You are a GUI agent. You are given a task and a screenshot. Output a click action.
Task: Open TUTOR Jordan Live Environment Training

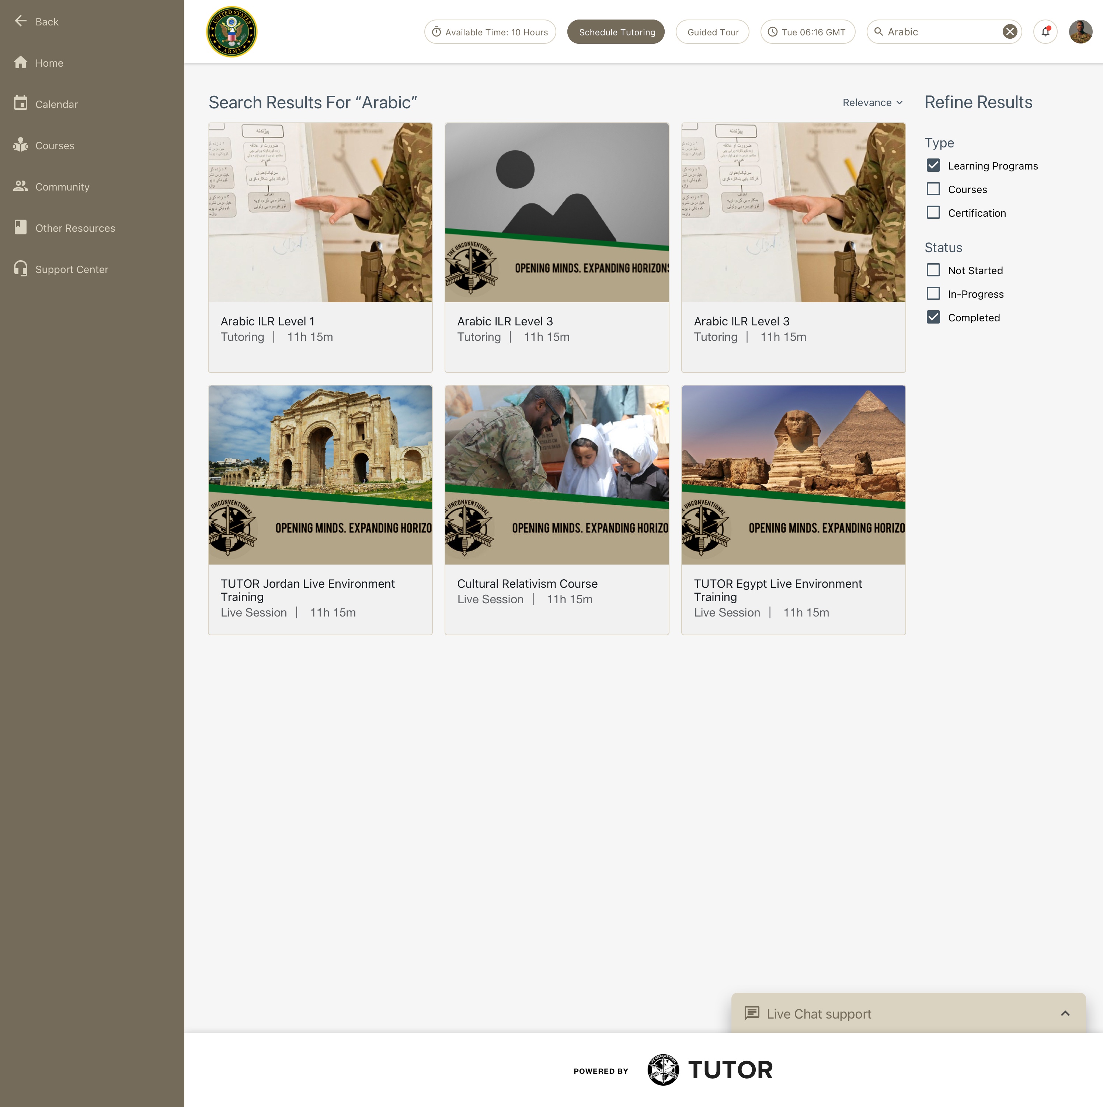(320, 510)
